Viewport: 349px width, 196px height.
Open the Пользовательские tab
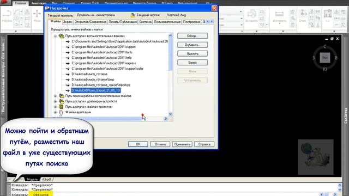coord(167,22)
